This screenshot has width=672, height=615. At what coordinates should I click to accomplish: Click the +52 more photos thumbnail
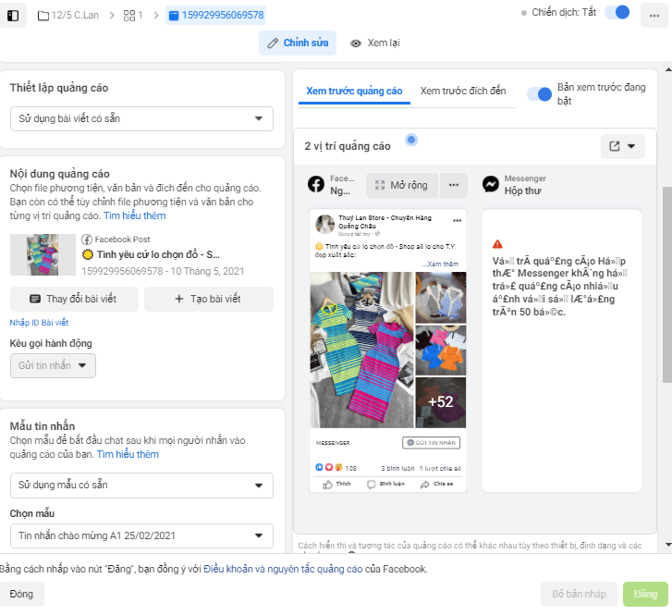(441, 402)
